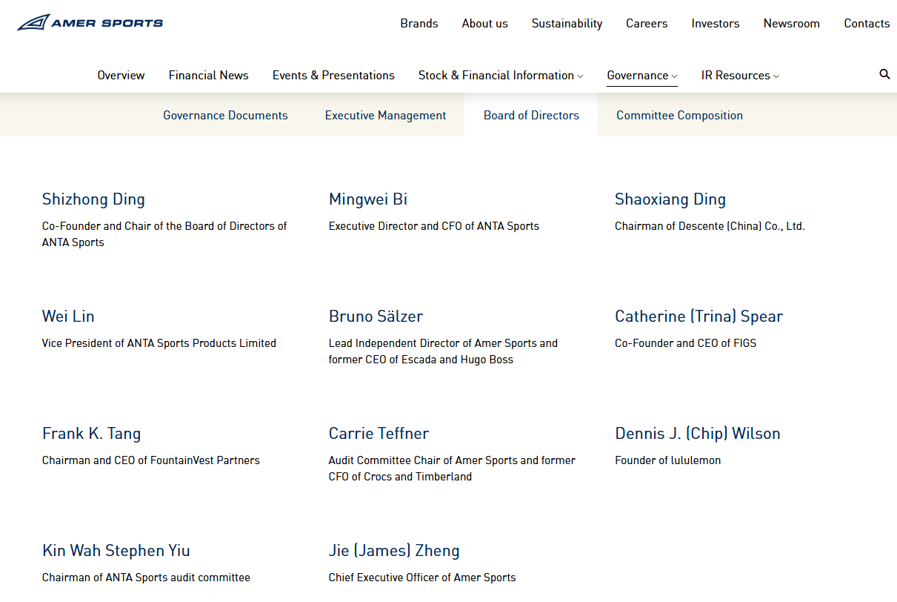The height and width of the screenshot is (602, 897).
Task: Switch to Executive Management tab
Action: (386, 115)
